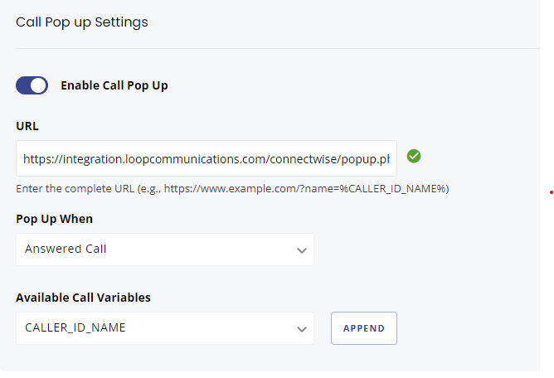Screen dimensions: 554x378
Task: Click the Pop Up When label
Action: (55, 219)
